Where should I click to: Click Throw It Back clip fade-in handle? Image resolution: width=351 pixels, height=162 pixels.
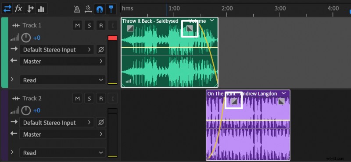[x=130, y=28]
